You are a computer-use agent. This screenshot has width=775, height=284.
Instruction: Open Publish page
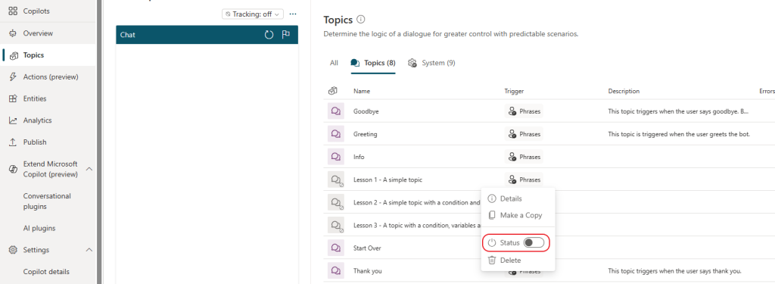pyautogui.click(x=35, y=142)
